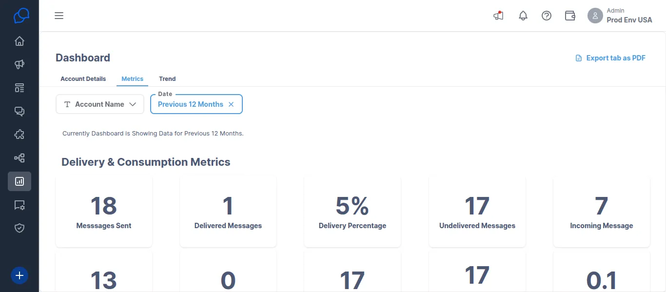Select the Metrics tab
This screenshot has height=292, width=666.
click(x=132, y=79)
